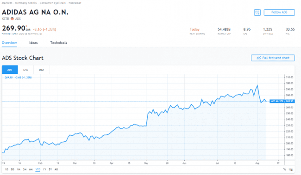The image size is (301, 175).
Task: Follow the ADS stock
Action: click(x=279, y=12)
